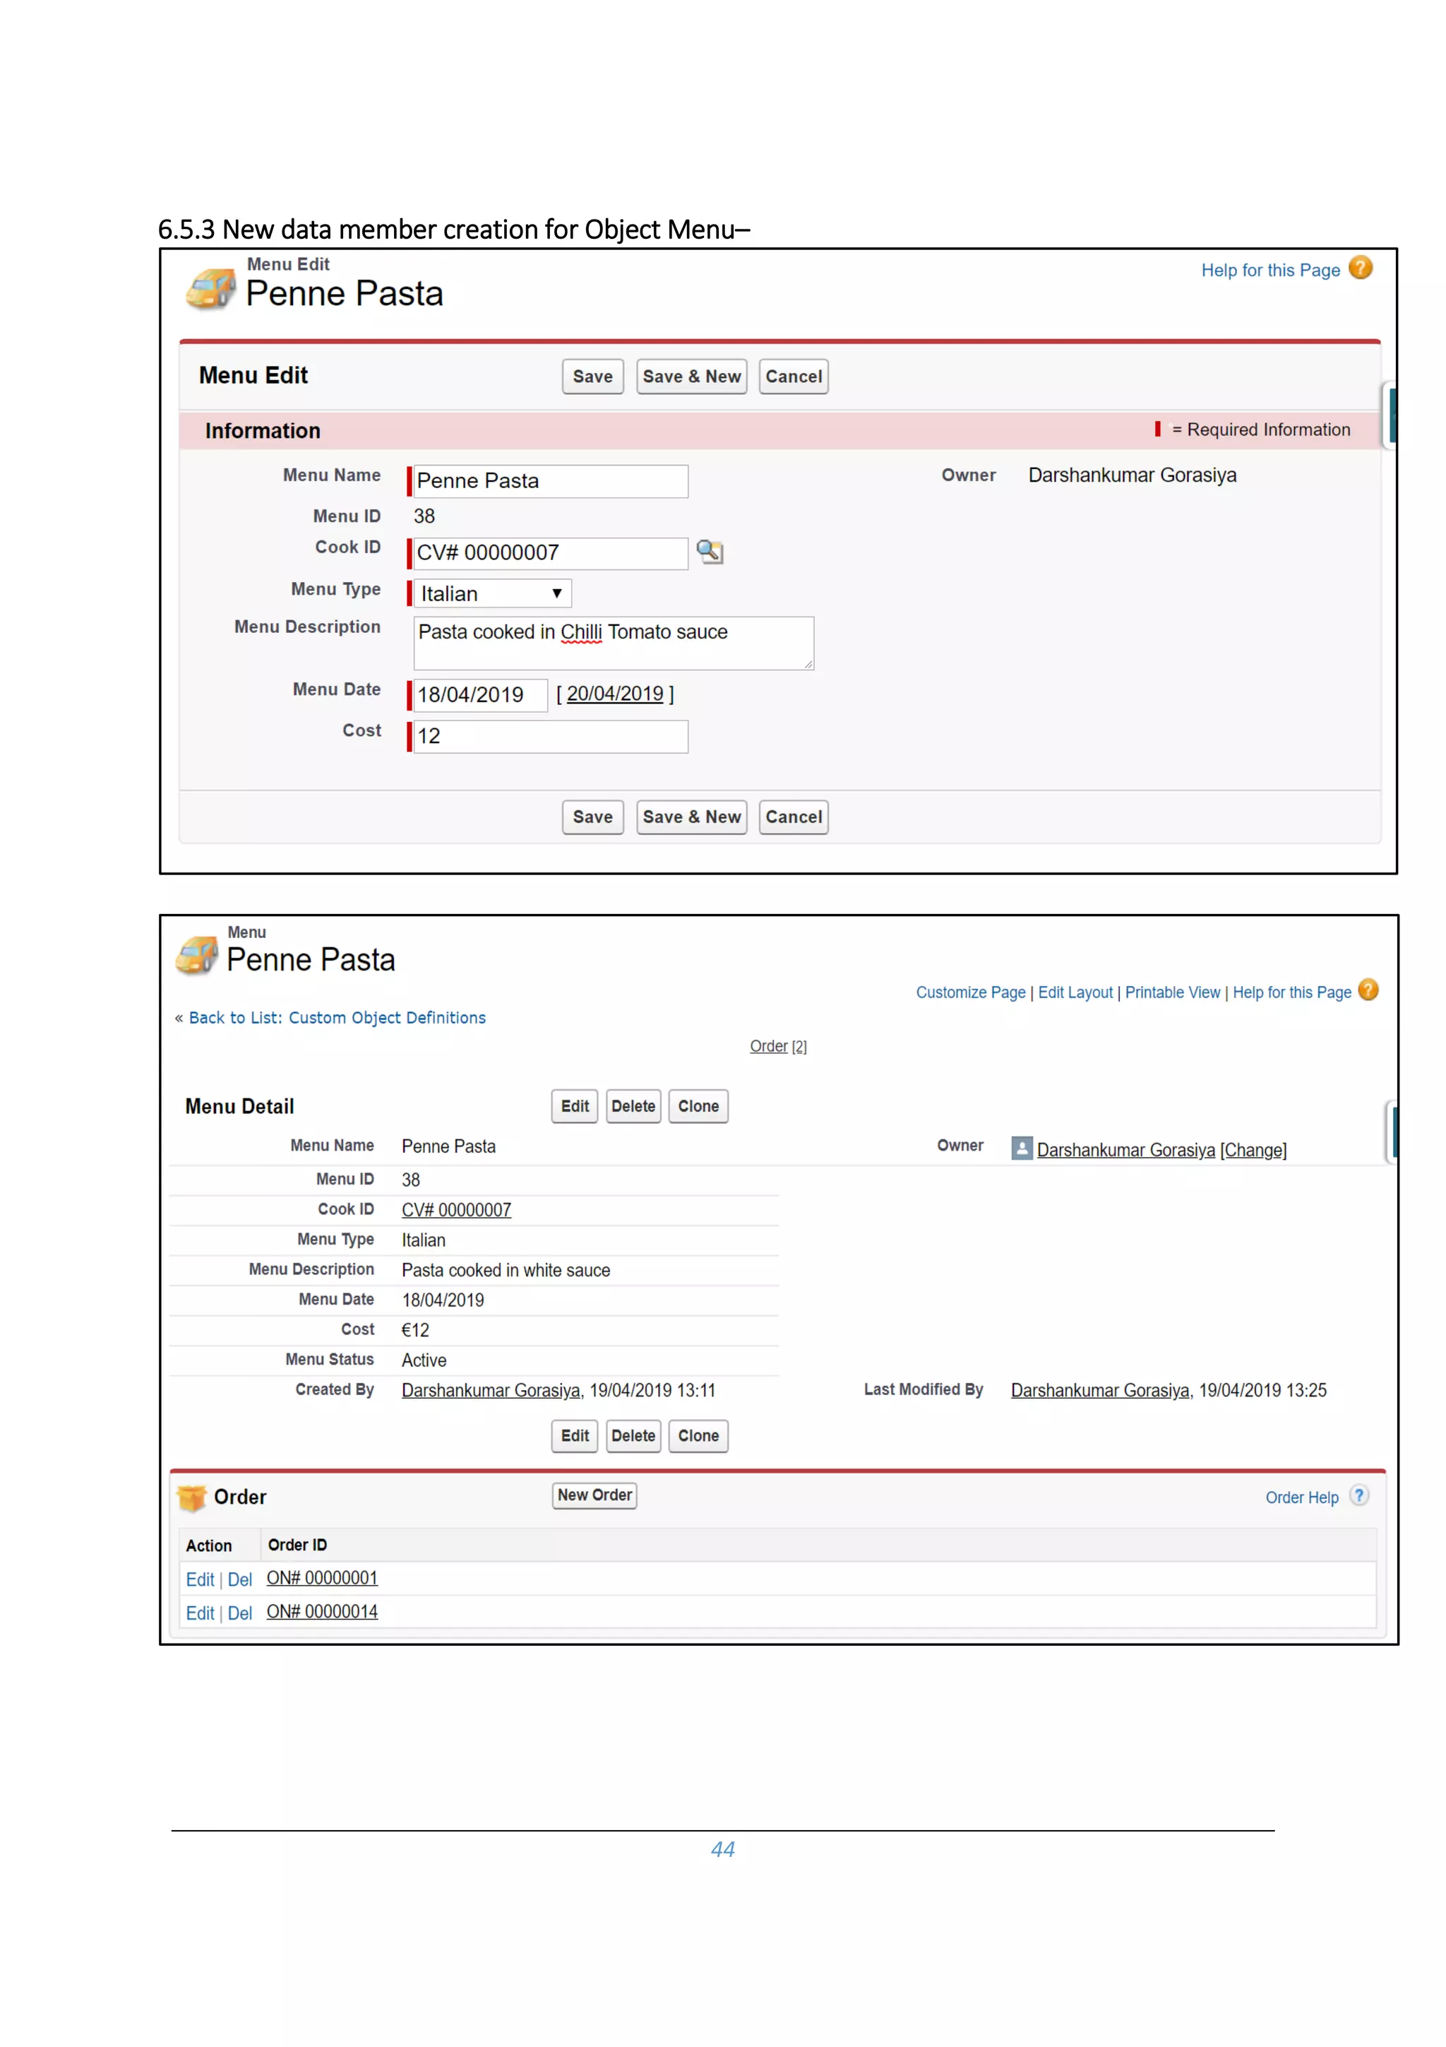The height and width of the screenshot is (2047, 1446).
Task: Open order ON# 00000014
Action: pos(322,1612)
